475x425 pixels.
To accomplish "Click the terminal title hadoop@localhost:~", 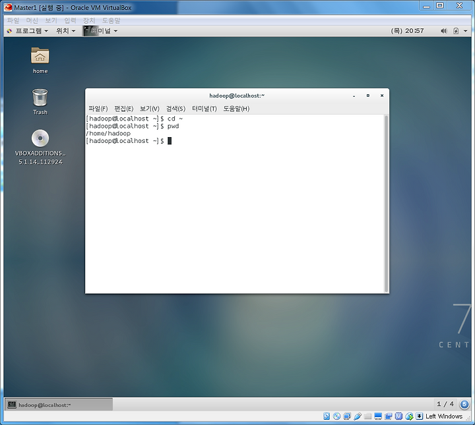I will click(x=237, y=96).
